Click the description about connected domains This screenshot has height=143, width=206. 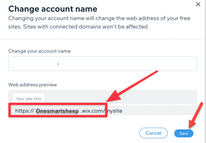click(86, 27)
